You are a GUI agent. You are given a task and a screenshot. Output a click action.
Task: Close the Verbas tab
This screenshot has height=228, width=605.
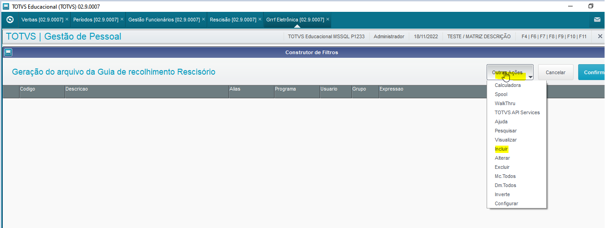(67, 20)
